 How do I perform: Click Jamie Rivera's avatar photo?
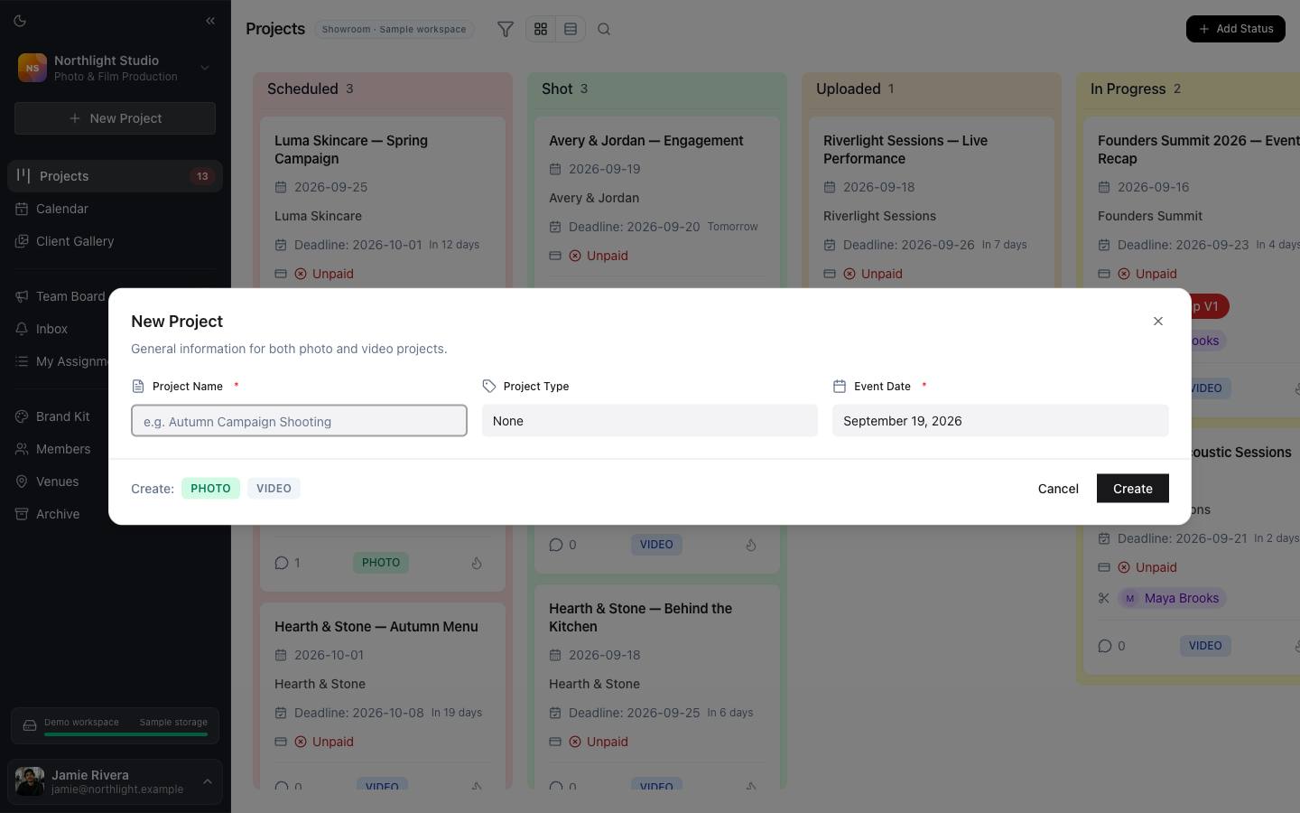point(30,782)
